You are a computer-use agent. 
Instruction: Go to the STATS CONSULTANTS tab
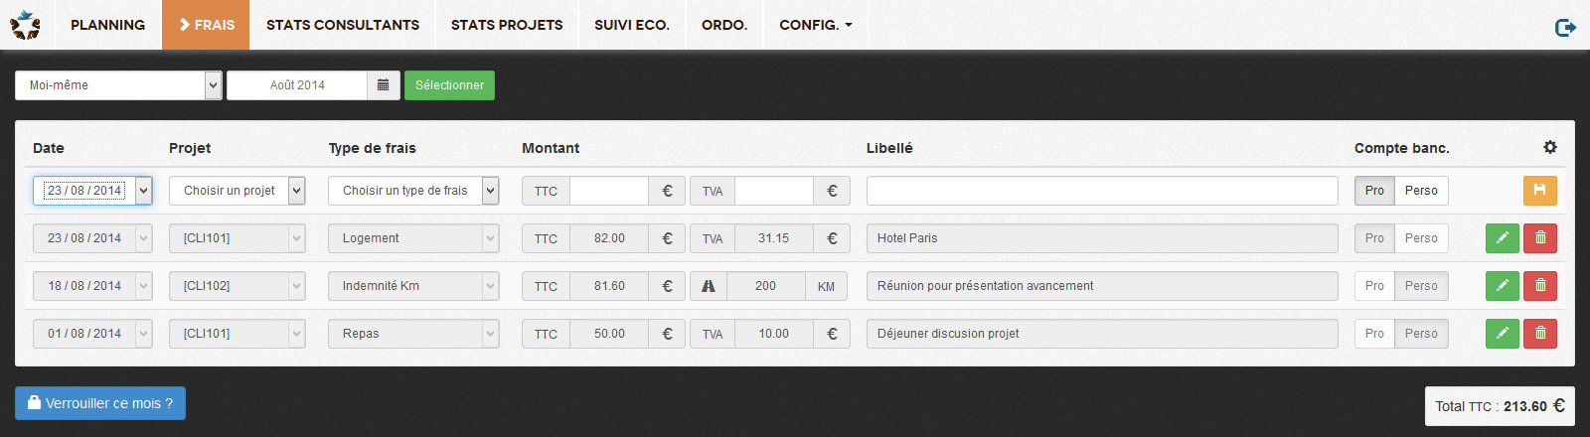pyautogui.click(x=343, y=25)
